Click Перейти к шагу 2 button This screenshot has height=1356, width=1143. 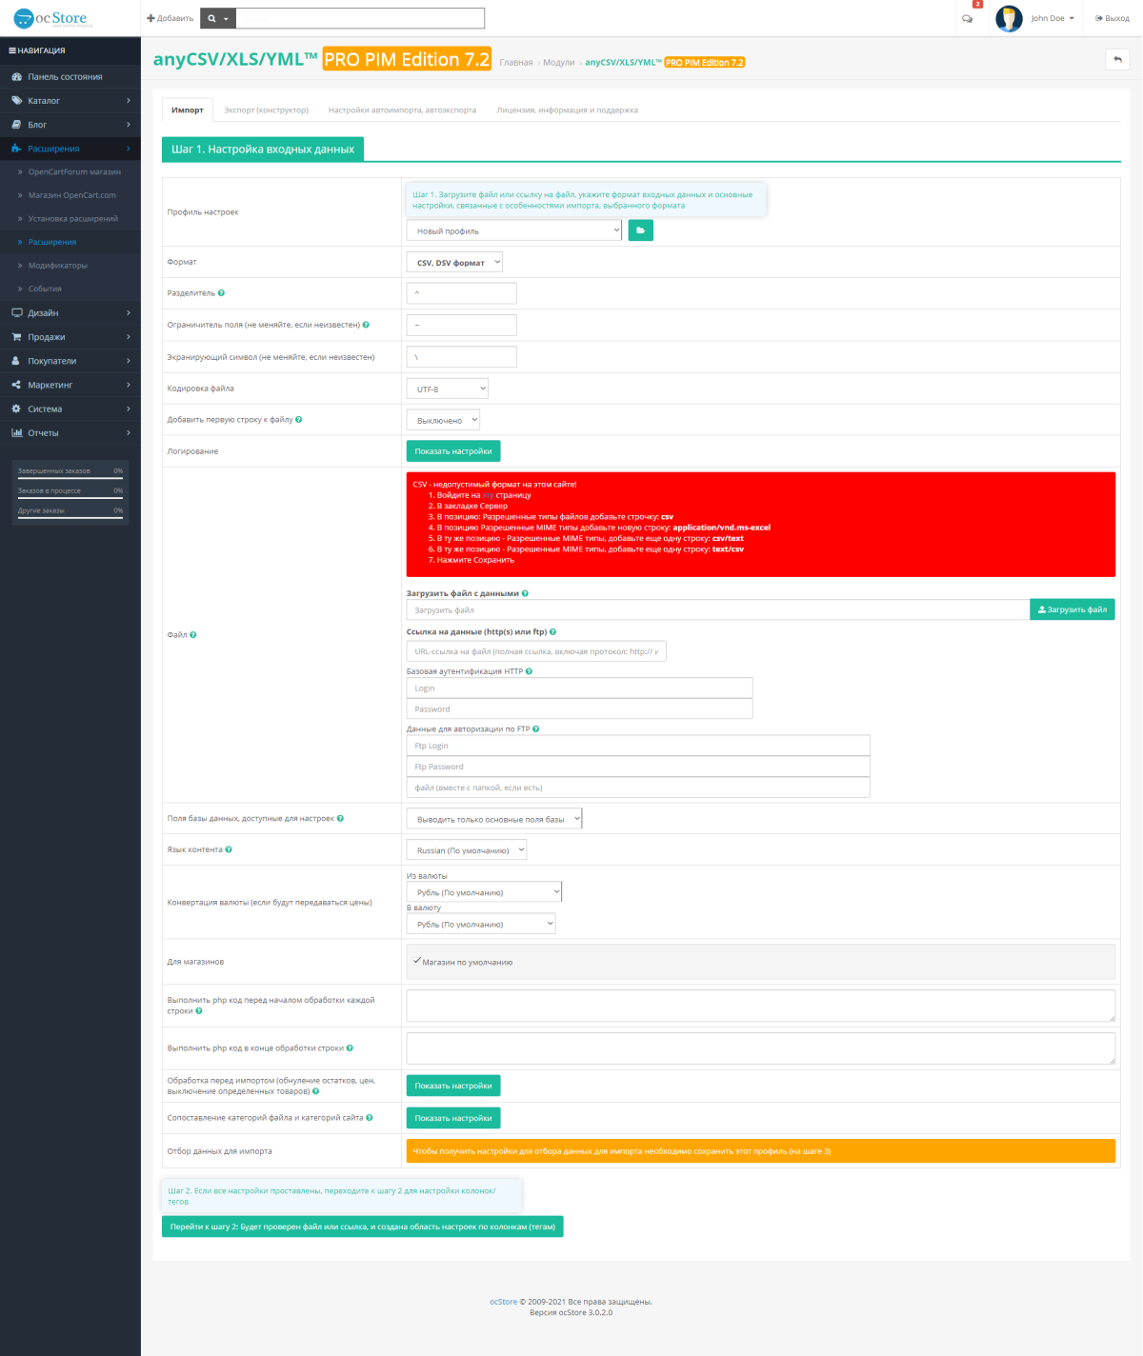tap(363, 1226)
